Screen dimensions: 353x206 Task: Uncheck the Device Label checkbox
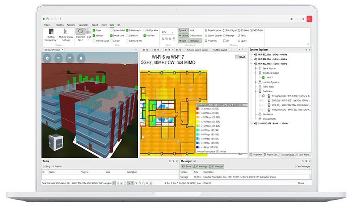pos(112,35)
